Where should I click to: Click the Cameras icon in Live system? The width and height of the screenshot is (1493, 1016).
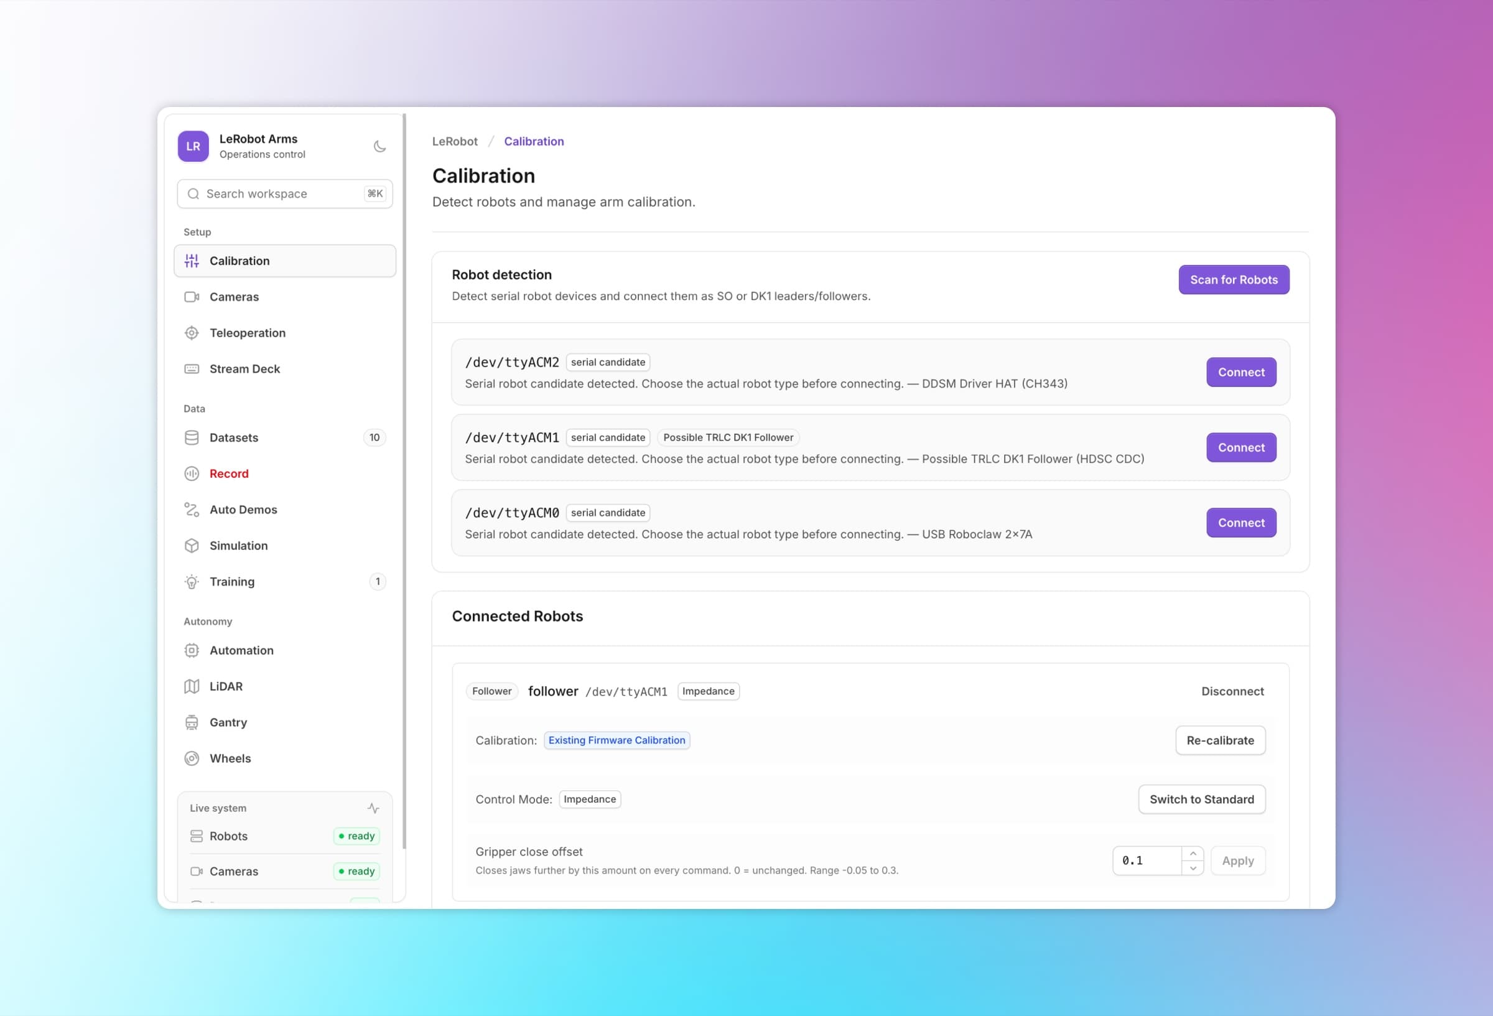coord(197,872)
